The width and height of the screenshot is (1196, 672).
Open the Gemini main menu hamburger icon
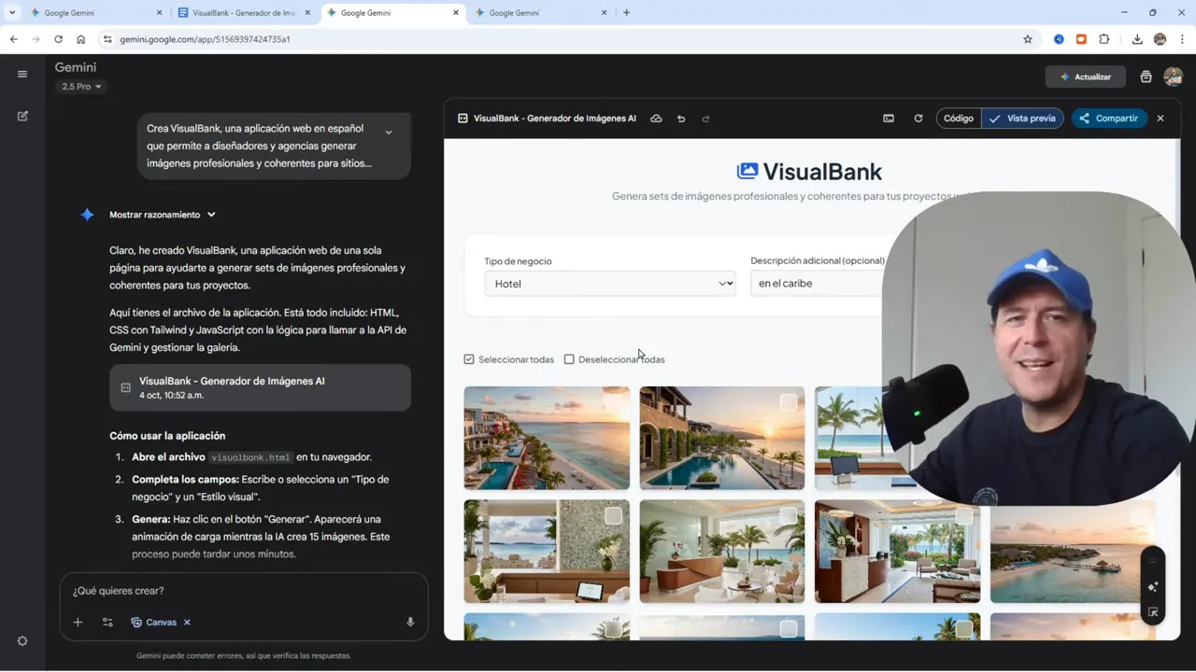click(x=22, y=75)
